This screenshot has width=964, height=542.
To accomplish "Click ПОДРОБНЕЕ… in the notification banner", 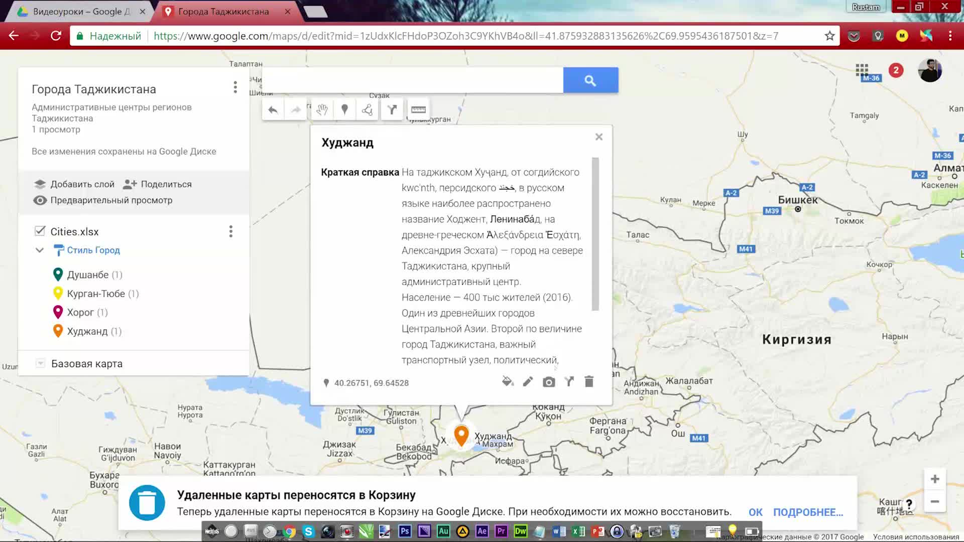I will (808, 512).
